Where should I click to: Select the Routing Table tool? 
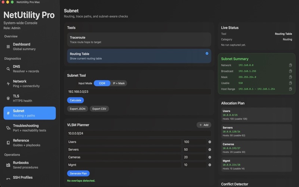coord(139,56)
